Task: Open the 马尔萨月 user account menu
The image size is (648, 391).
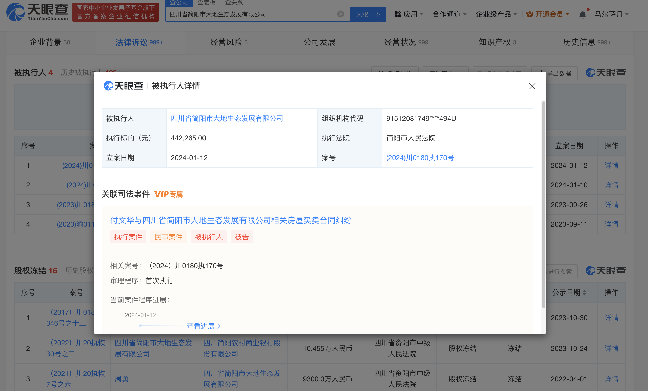Action: (x=612, y=14)
